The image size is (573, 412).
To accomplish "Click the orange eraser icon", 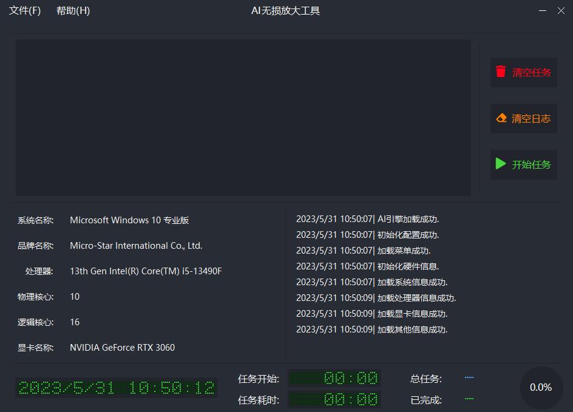I will coord(501,118).
